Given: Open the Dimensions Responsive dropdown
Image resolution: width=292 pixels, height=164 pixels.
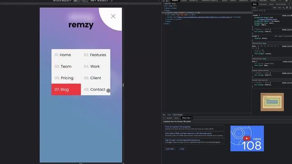Looking at the screenshot, I should [62, 1].
